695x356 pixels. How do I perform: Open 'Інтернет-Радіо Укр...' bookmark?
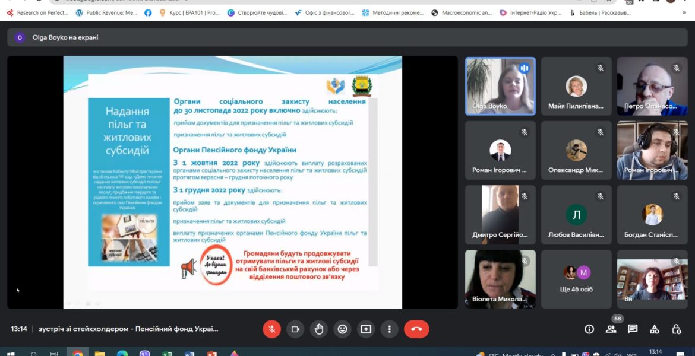[530, 13]
